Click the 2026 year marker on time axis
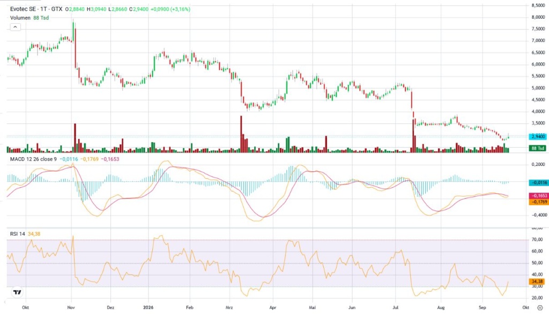The image size is (549, 314). click(x=149, y=308)
